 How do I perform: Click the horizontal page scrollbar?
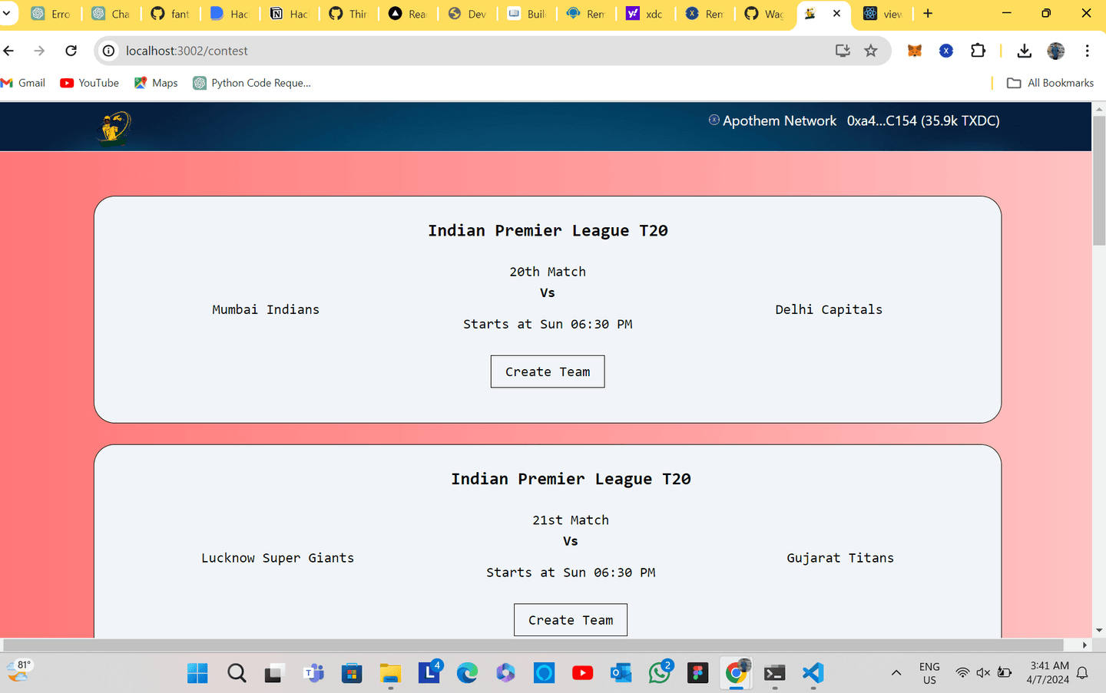[x=534, y=645]
